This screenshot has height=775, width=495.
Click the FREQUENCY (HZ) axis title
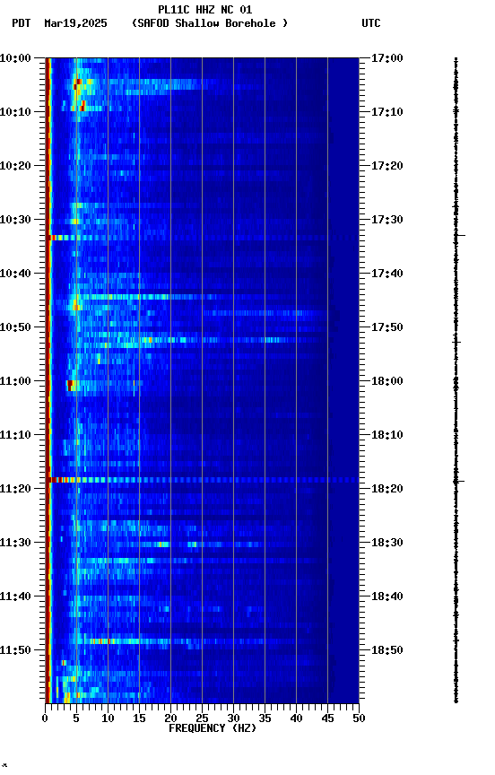[213, 728]
